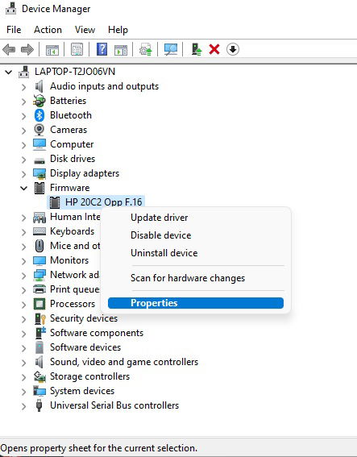The height and width of the screenshot is (457, 357).
Task: Expand the Display adapters node
Action: tap(23, 174)
